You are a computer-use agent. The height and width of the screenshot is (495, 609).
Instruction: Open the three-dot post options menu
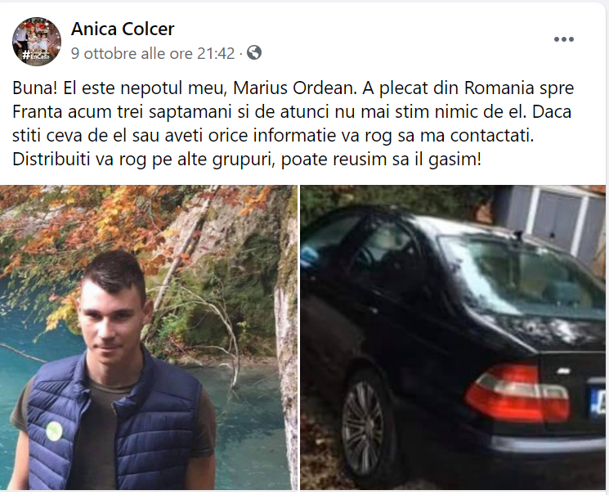pyautogui.click(x=563, y=39)
